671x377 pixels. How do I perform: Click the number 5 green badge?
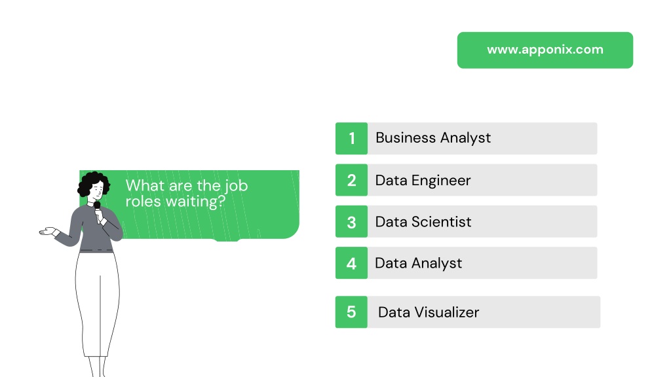click(351, 312)
